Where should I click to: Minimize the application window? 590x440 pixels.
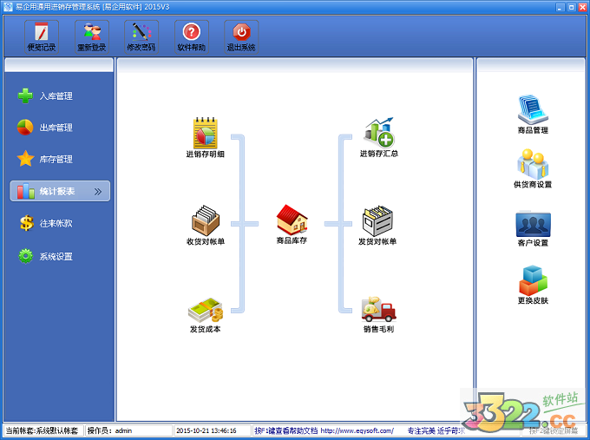click(560, 7)
